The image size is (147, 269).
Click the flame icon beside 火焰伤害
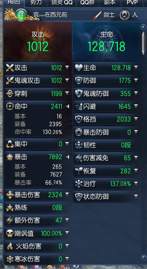coord(10,246)
